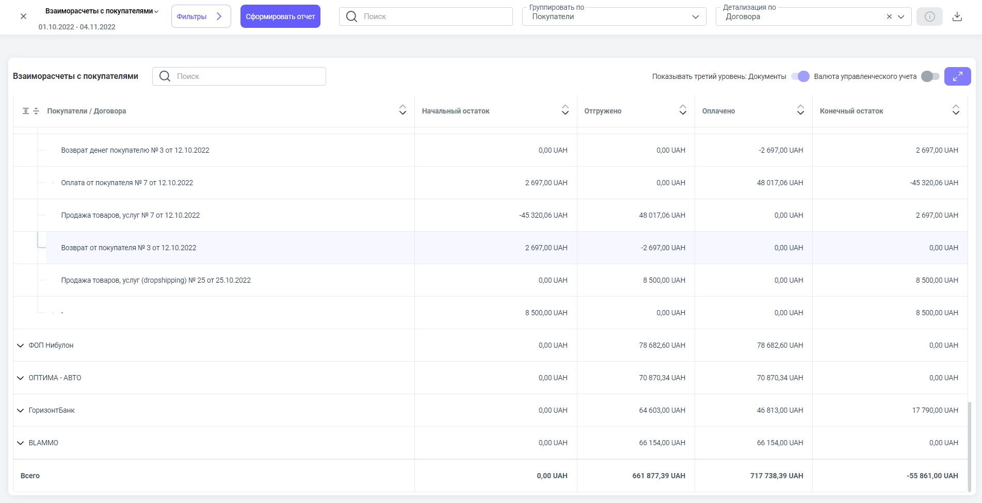Expand the ФОП Нибулон row

coord(21,346)
